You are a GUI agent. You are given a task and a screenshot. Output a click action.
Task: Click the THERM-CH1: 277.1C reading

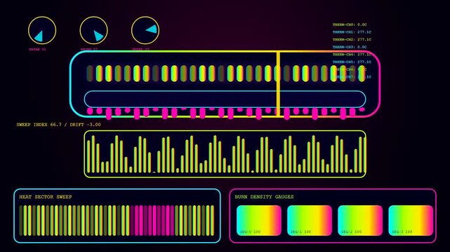coord(352,32)
